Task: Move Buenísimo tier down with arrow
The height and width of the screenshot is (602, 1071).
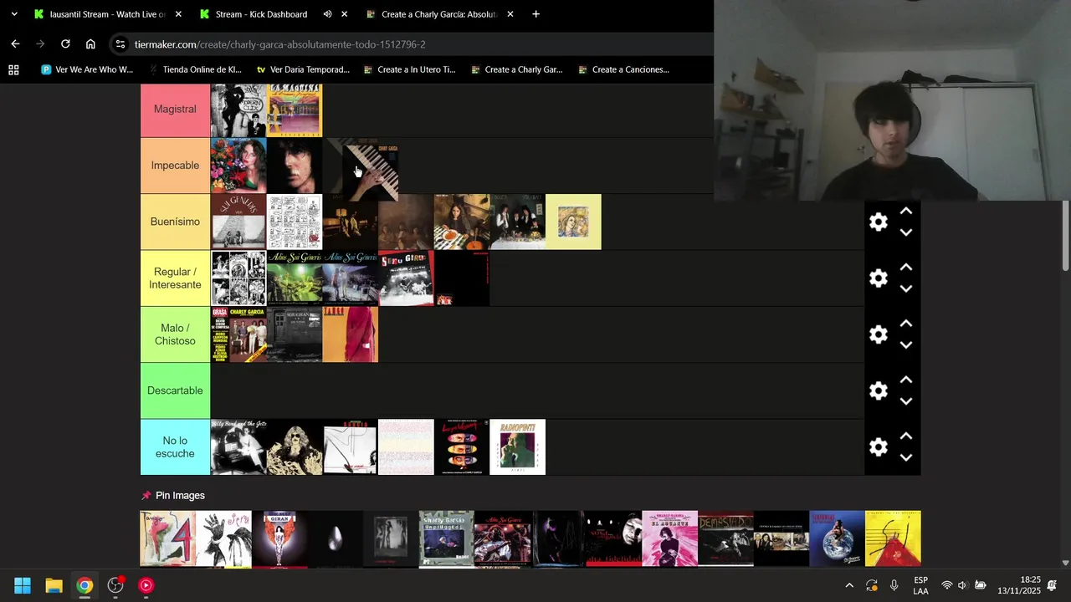Action: click(x=905, y=232)
